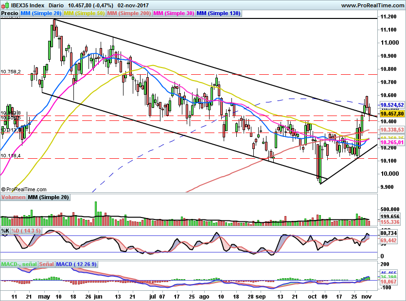
Task: Click the candlestick chart icon beside IBEX35
Action: [x=4, y=5]
